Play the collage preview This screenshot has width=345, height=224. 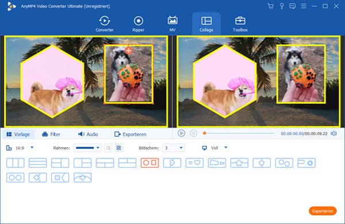point(181,133)
